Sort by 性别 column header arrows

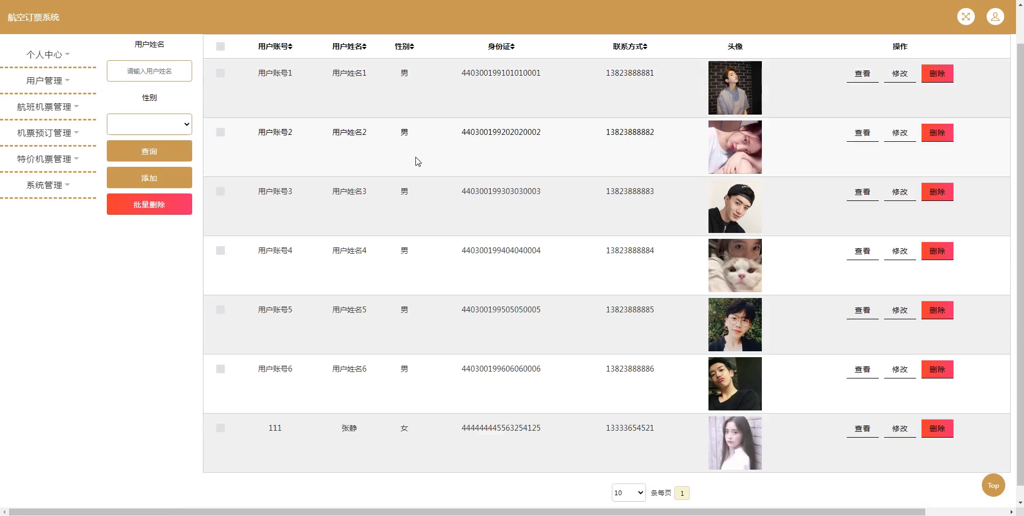[x=412, y=46]
